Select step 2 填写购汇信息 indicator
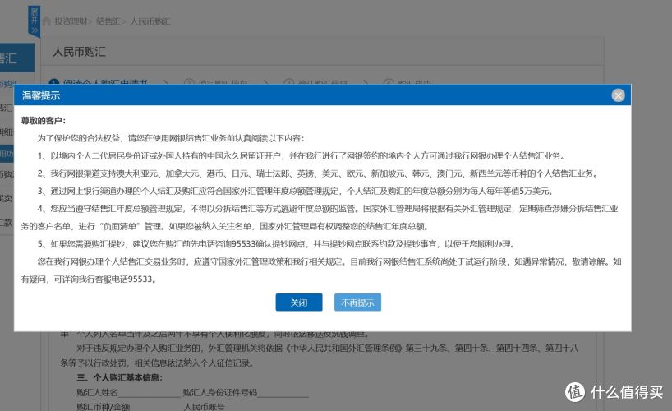Image resolution: width=672 pixels, height=411 pixels. point(218,82)
